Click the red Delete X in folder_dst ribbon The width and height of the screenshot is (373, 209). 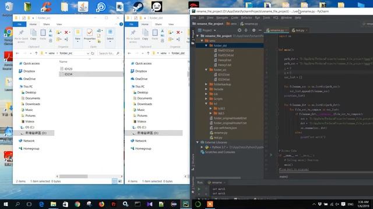tap(178, 33)
